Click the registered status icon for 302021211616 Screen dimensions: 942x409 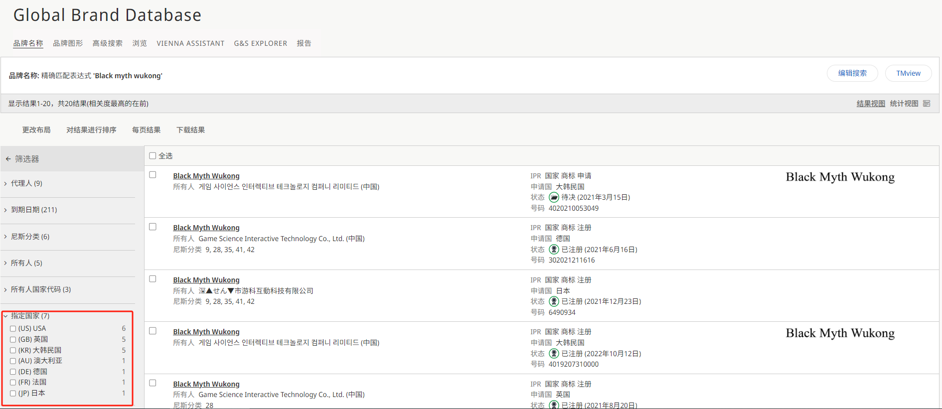click(554, 250)
